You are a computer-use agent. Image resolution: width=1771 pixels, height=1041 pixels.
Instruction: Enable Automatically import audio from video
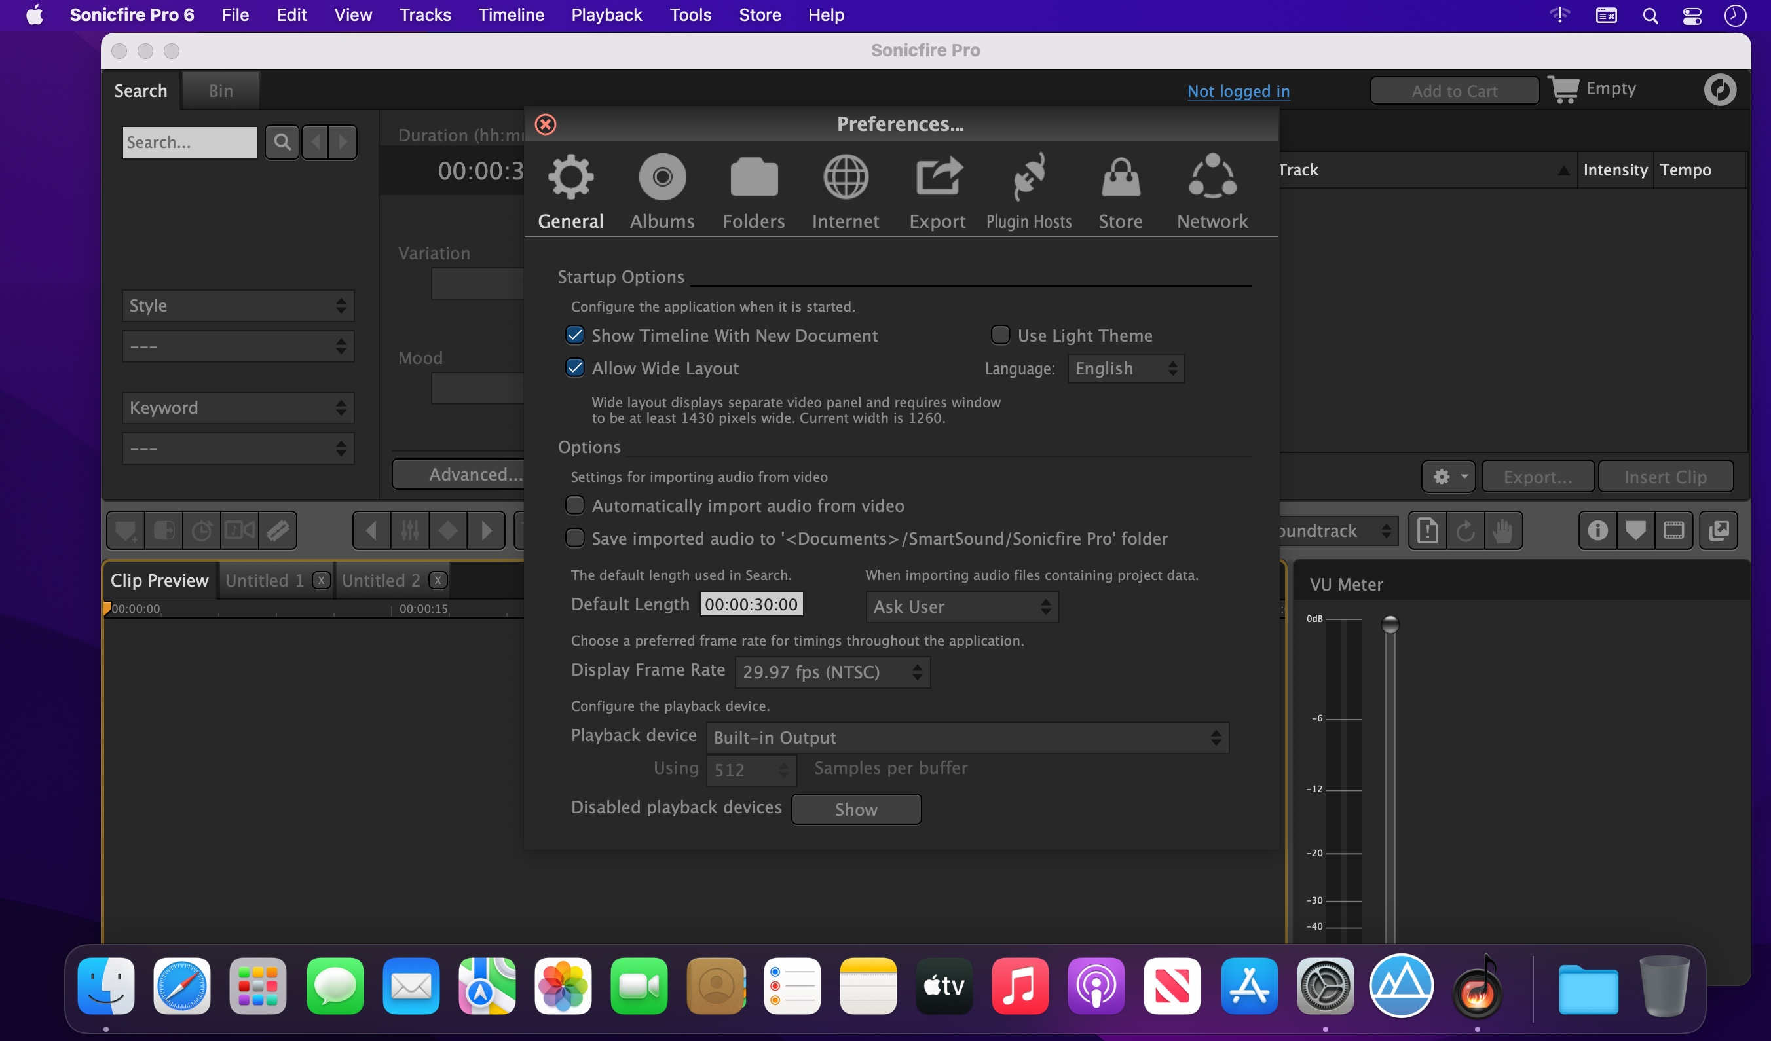(574, 504)
